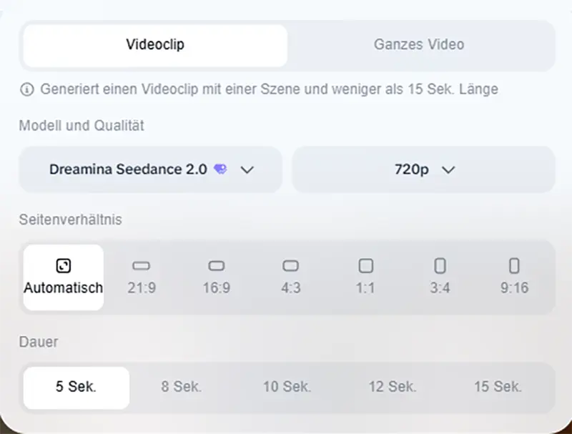
Task: Select the 8 Sek. duration option
Action: click(180, 387)
